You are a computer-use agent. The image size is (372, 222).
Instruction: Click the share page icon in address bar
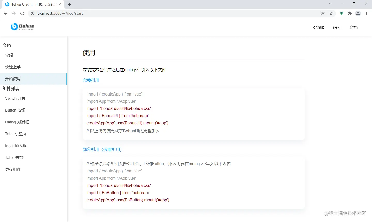point(323,13)
